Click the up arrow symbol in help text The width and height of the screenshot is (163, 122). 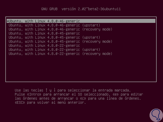pos(46,90)
